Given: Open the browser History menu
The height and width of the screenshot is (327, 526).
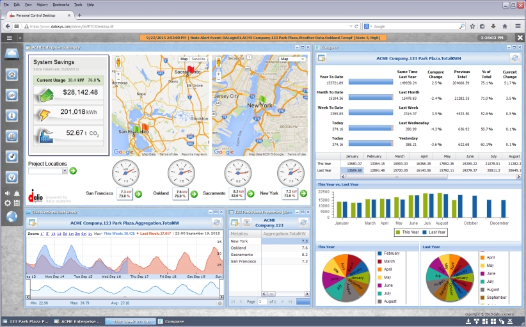Looking at the screenshot, I should tap(42, 4).
